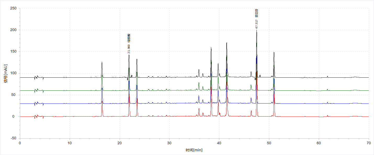Select the integration start marker before the 21.900 peak
Image resolution: width=374 pixels, height=155 pixels.
(127, 79)
